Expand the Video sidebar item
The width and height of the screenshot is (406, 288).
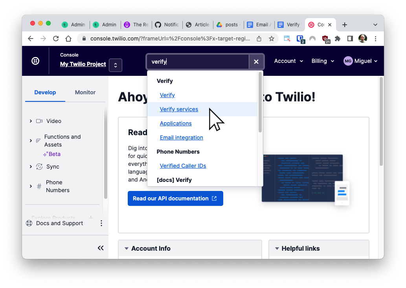pos(31,121)
